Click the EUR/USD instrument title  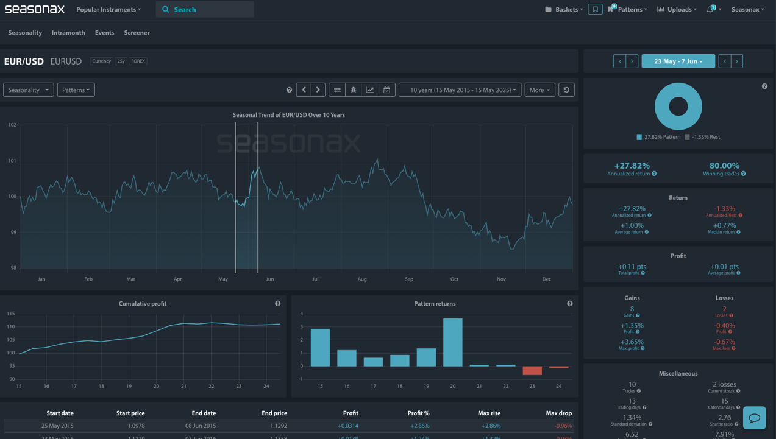coord(24,61)
